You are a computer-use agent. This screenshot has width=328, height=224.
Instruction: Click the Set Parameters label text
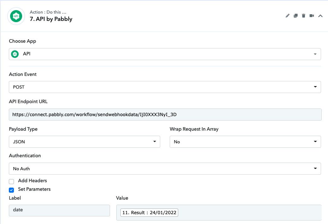coord(34,189)
